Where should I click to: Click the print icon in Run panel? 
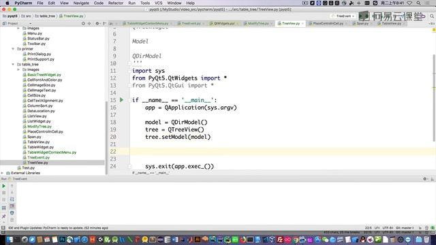[12, 213]
